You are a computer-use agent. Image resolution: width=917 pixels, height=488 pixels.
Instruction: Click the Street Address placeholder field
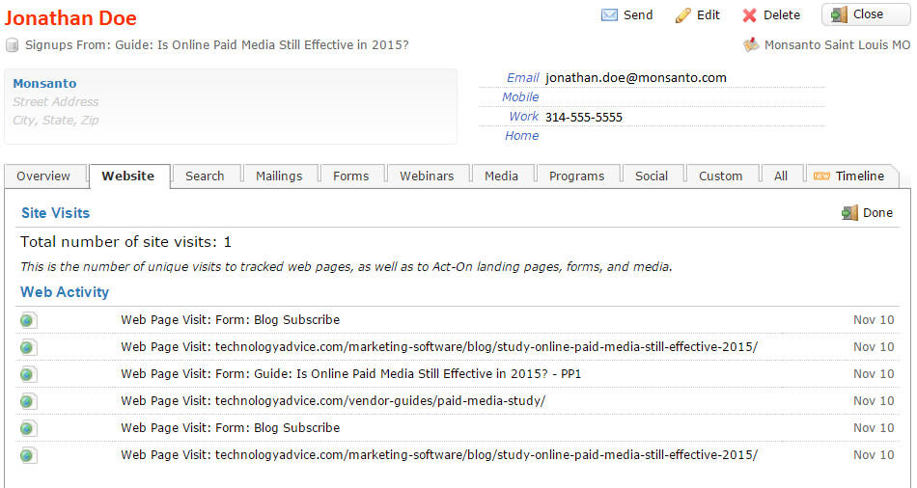(56, 102)
